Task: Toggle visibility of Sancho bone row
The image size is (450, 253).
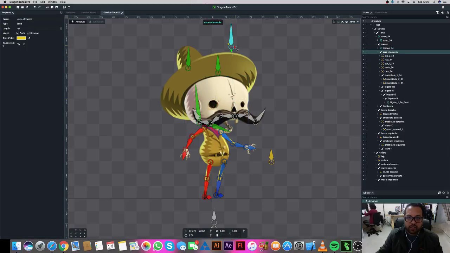Action: [363, 29]
